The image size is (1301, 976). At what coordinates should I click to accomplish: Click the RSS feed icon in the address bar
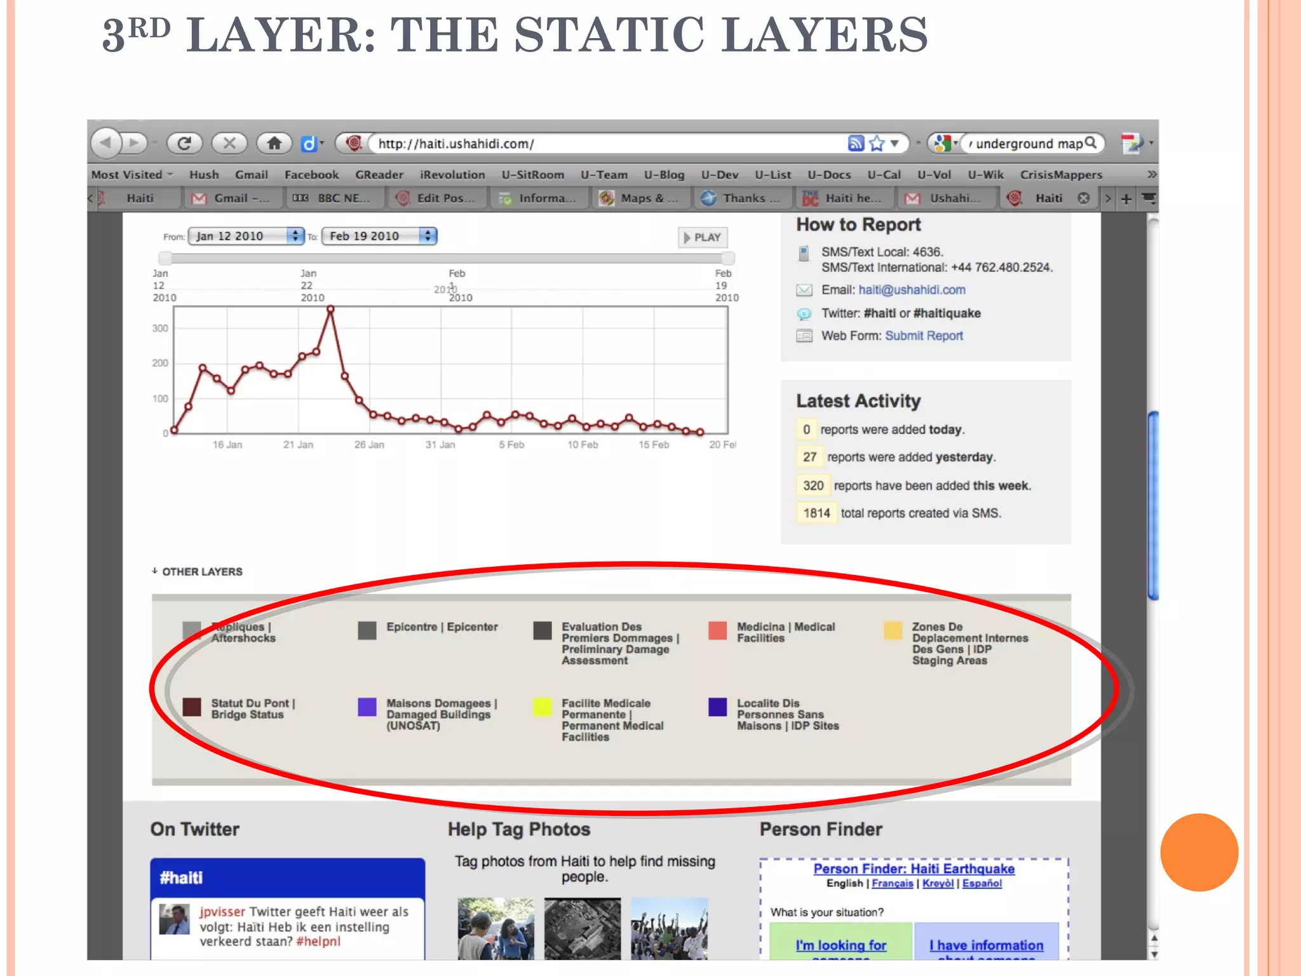click(x=856, y=143)
